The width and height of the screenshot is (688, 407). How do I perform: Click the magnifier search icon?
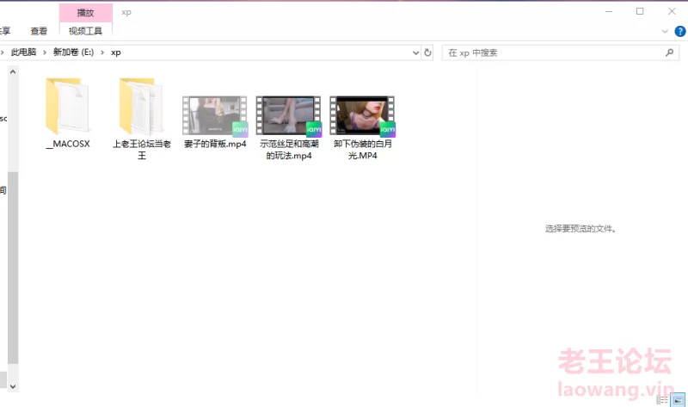pos(669,52)
